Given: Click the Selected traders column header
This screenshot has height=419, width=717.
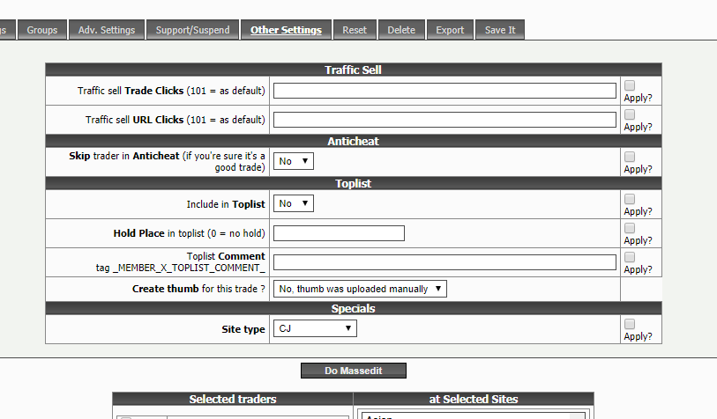Looking at the screenshot, I should coord(233,399).
